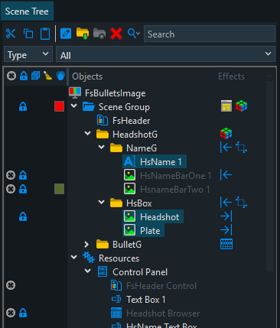Click the Cut scissors icon
280x328 pixels.
tap(11, 34)
